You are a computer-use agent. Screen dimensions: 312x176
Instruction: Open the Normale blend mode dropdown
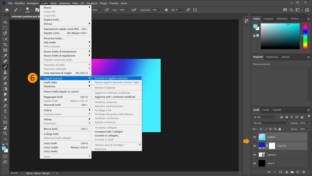(270, 123)
